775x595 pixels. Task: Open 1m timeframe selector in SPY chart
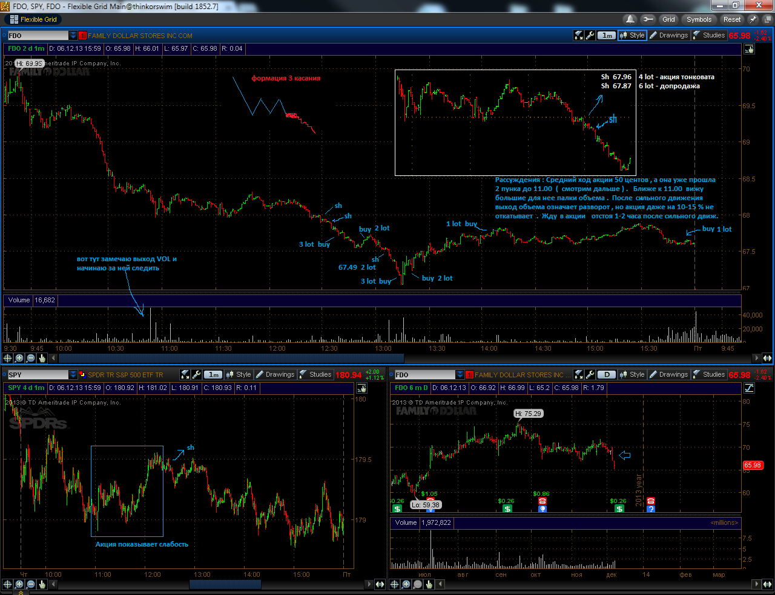coord(214,375)
